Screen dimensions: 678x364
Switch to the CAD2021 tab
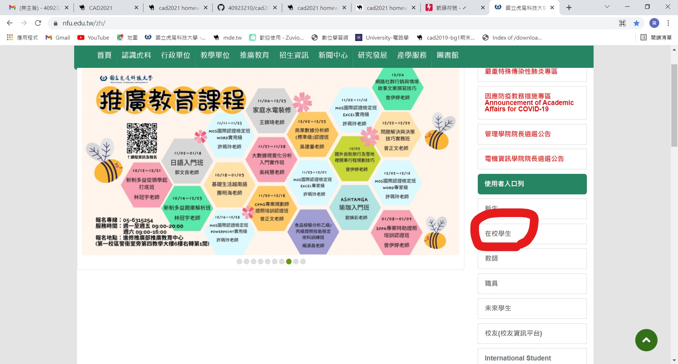tap(106, 7)
